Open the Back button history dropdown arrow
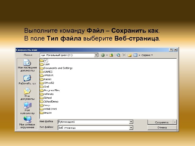The image size is (195, 146). point(107,55)
